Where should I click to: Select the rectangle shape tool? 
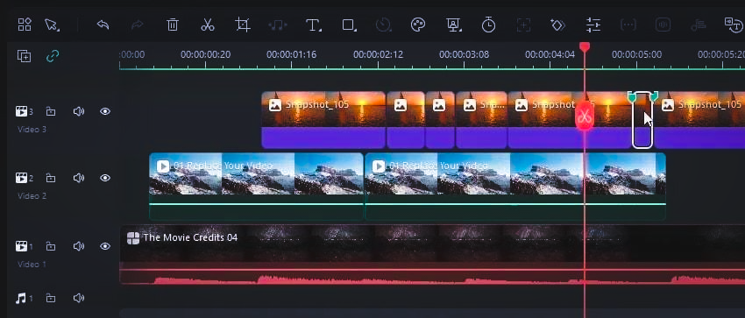coord(349,25)
